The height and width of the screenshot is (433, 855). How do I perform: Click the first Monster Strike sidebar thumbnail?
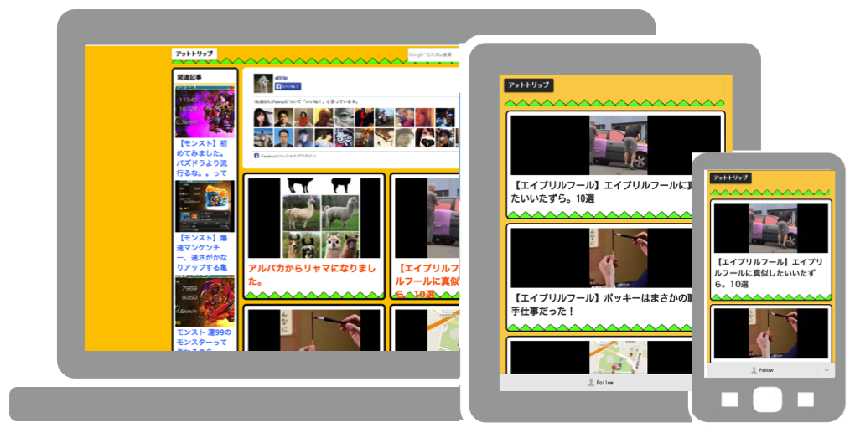pos(204,112)
